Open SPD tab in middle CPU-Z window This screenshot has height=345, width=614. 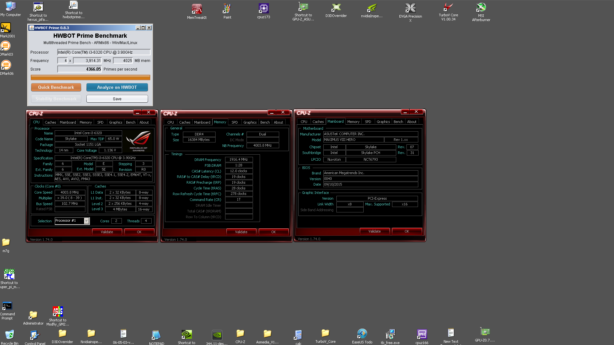click(x=235, y=122)
